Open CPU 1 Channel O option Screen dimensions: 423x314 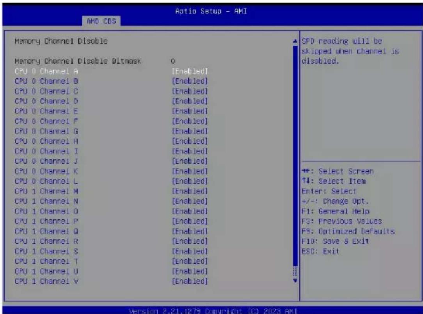tap(111, 211)
